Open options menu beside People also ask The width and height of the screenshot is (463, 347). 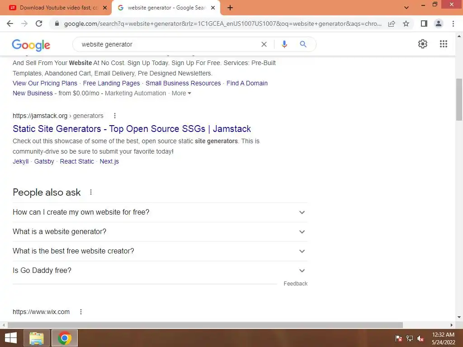click(90, 192)
